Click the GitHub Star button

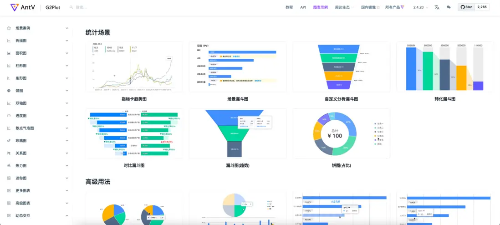pos(466,7)
